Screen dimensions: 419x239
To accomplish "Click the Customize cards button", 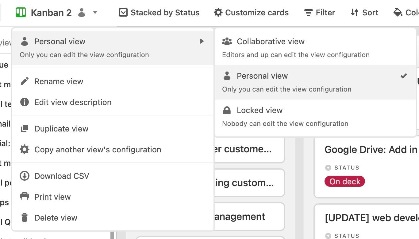I will 252,13.
